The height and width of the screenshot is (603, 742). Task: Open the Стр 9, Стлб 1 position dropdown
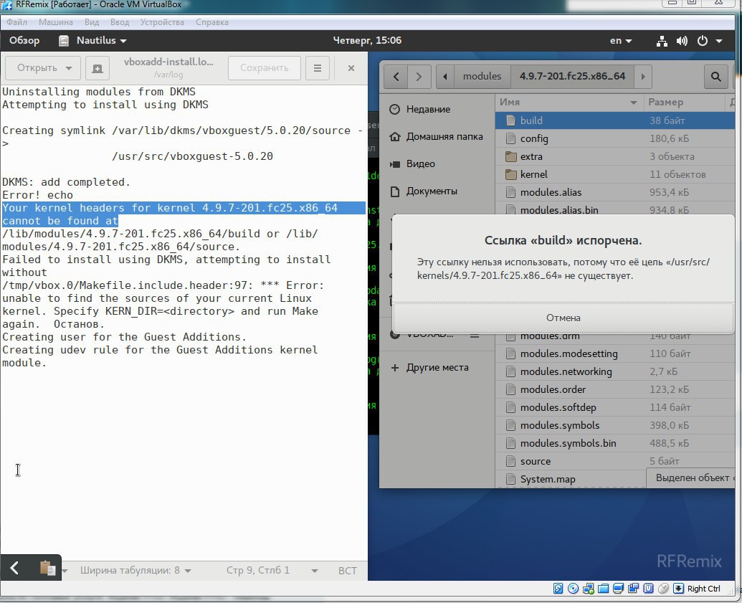point(272,570)
